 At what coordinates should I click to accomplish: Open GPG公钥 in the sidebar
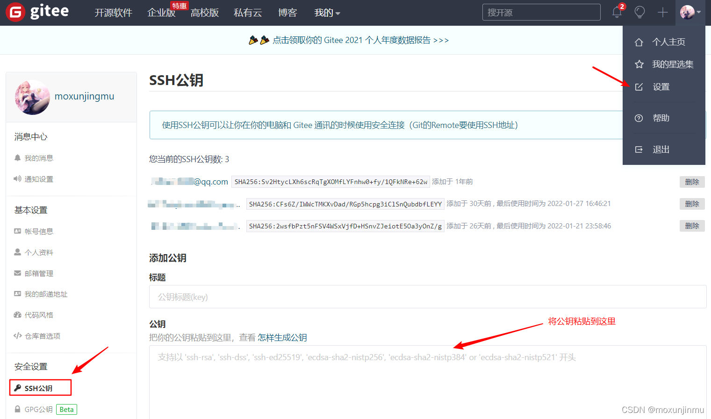coord(39,410)
